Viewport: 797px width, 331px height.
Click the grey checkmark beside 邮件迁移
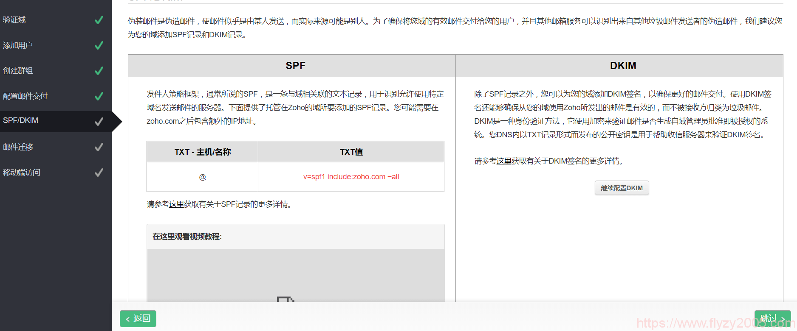pos(99,147)
